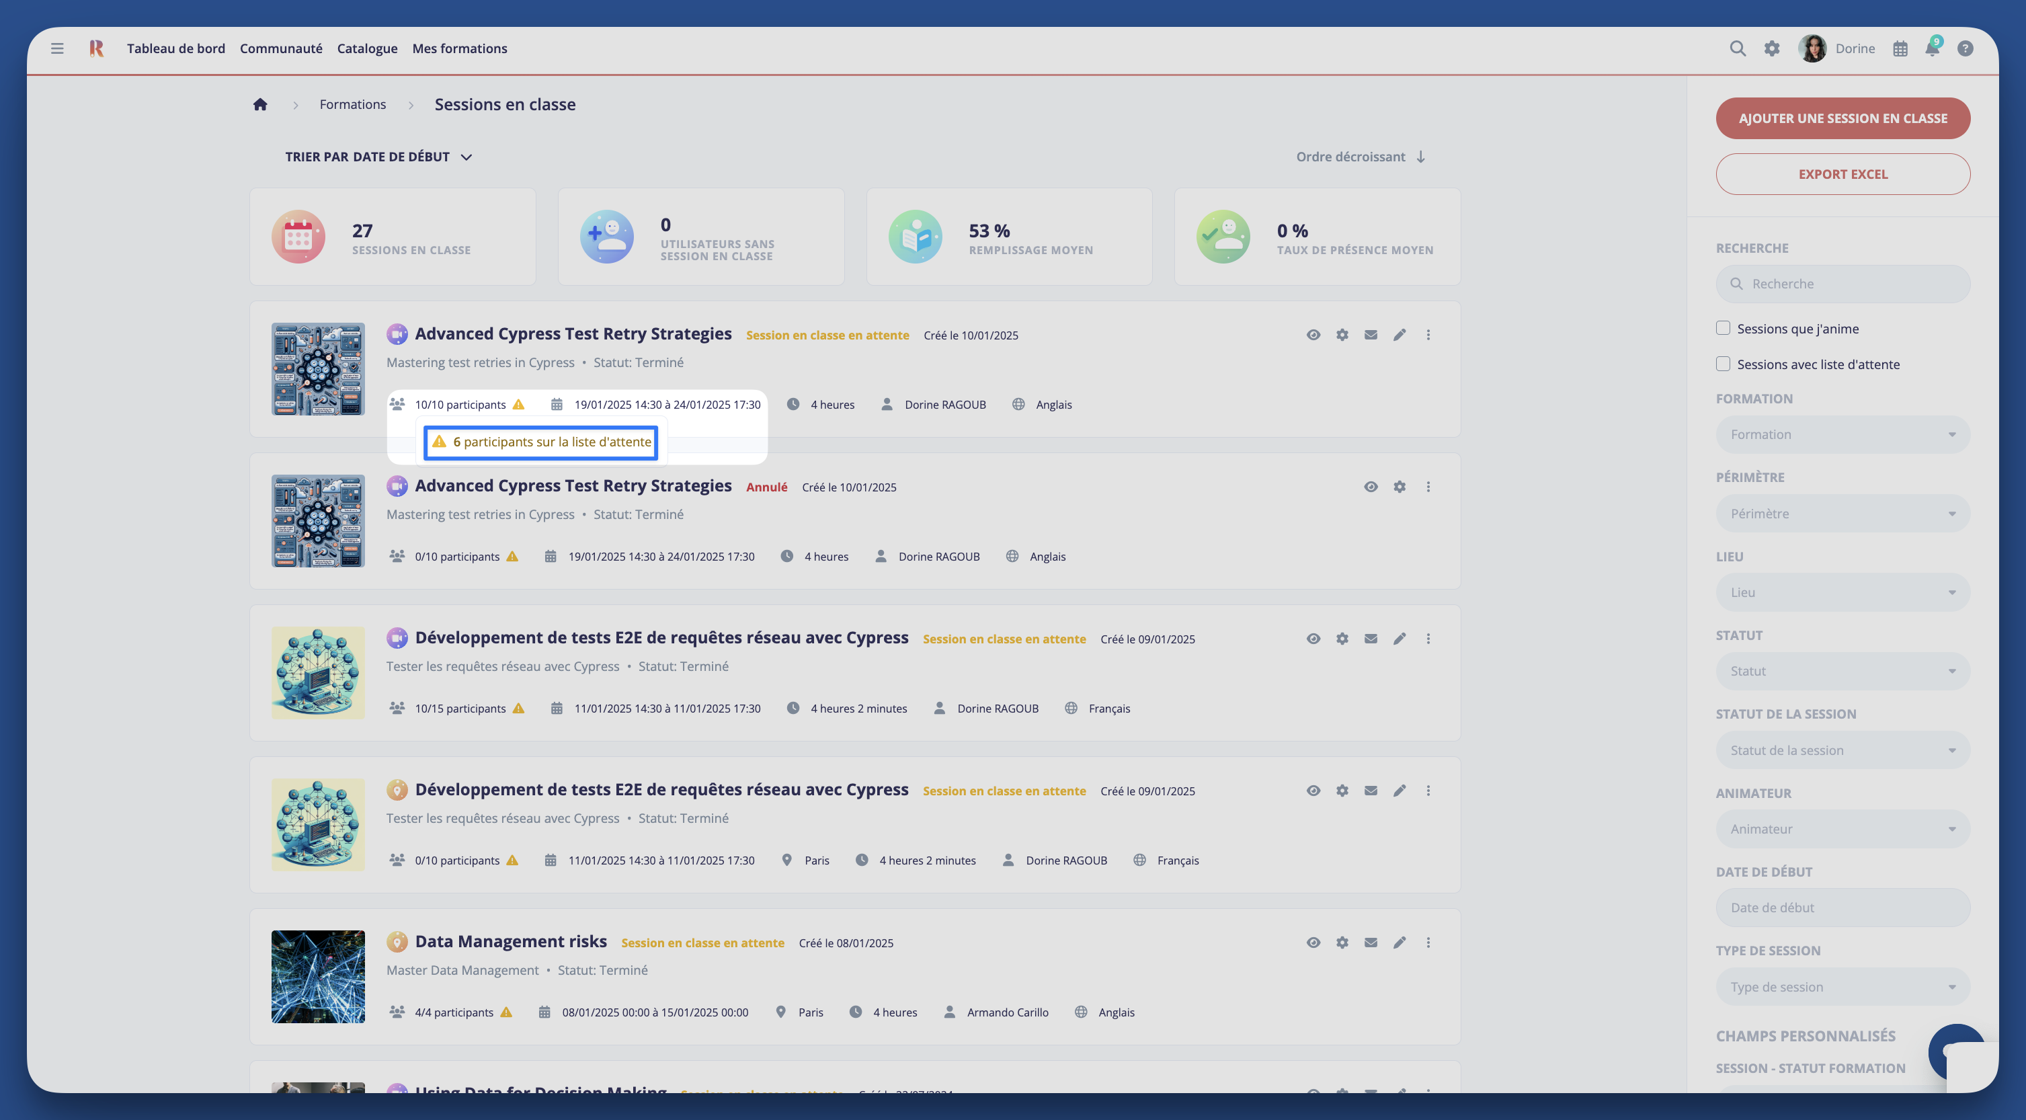Click warning icon next to 4/4 participants
Image resolution: width=2026 pixels, height=1120 pixels.
[x=505, y=1012]
